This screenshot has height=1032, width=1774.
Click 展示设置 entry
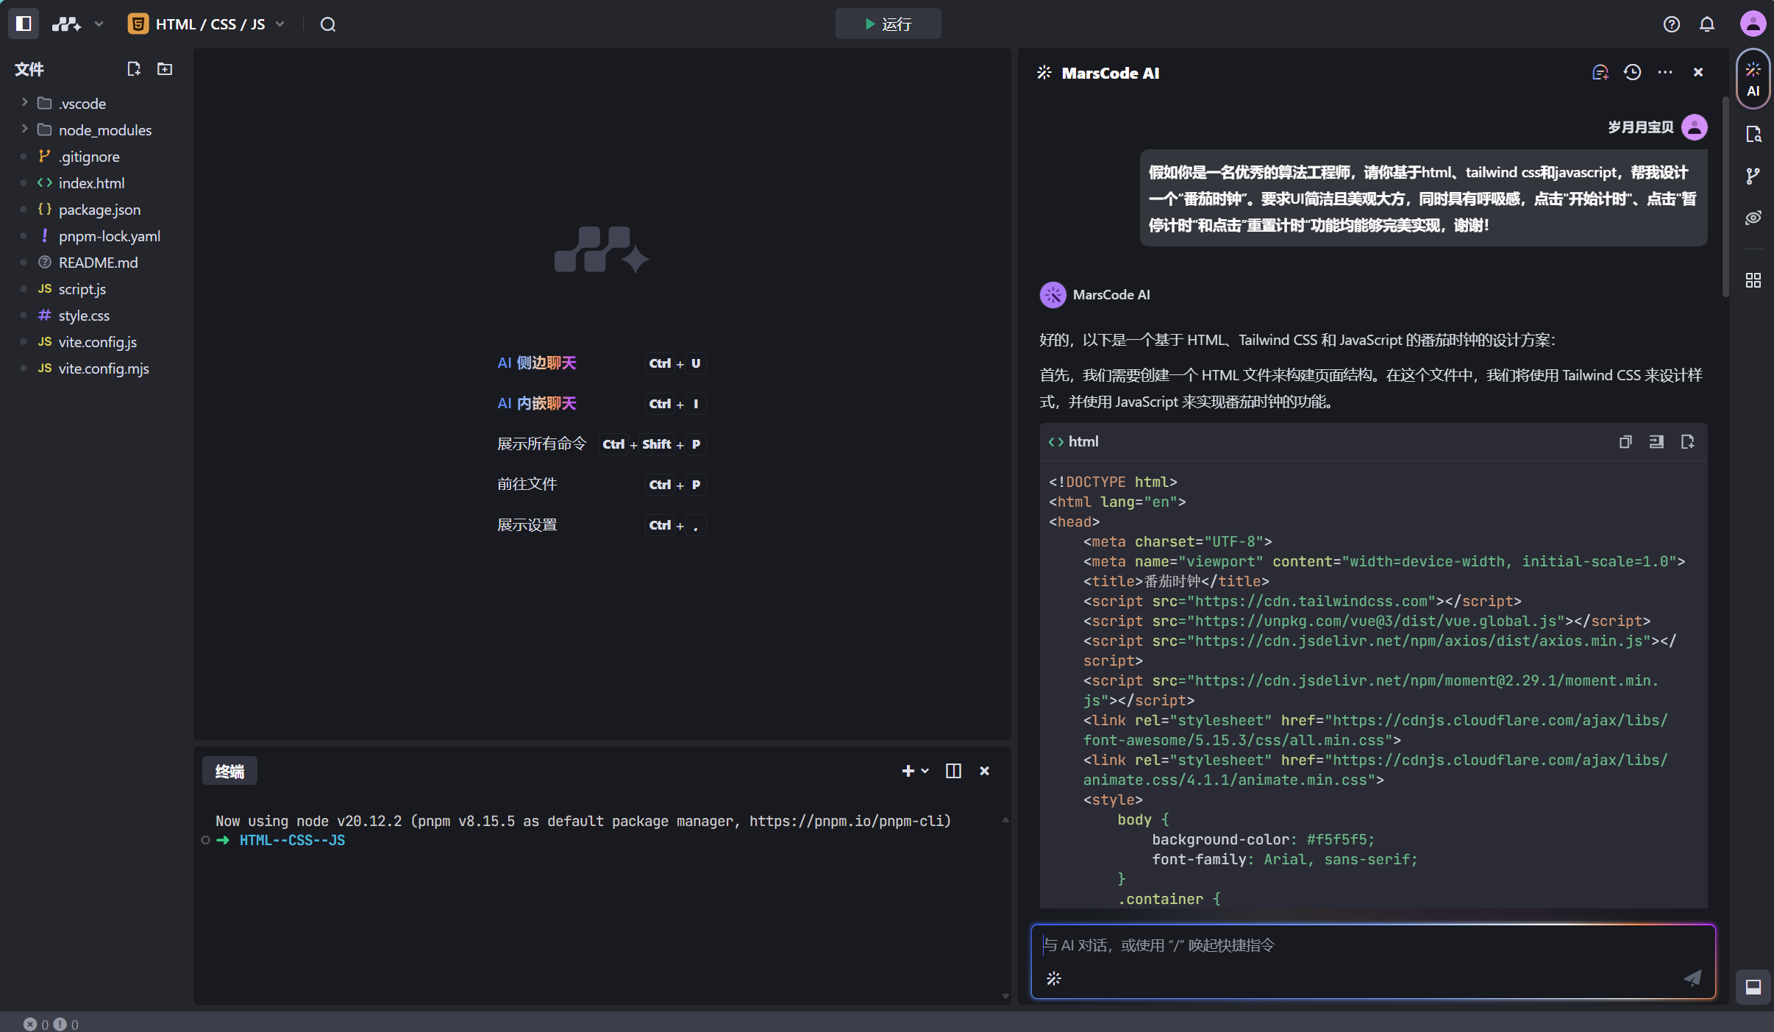click(x=527, y=524)
